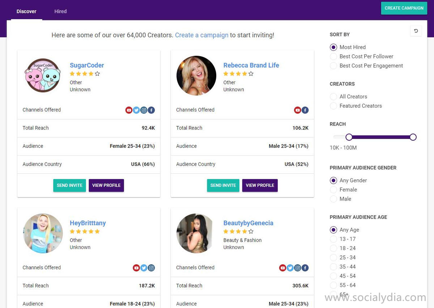Click the CREATE CAMPAIGN button
This screenshot has width=434, height=308.
pyautogui.click(x=404, y=8)
